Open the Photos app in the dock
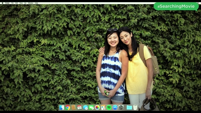 [97, 107]
